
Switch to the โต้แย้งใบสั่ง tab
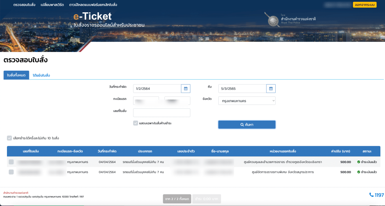(41, 75)
